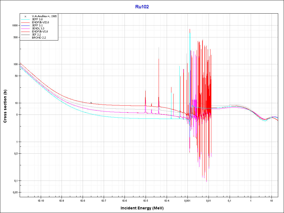Select the blue line swatch for JEFF 3.1
Image resolution: width=284 pixels, height=213 pixels.
click(x=25, y=25)
